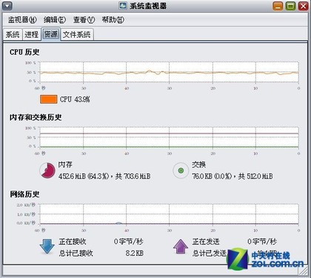This screenshot has height=278, width=311.
Task: Click the window resize grip corner
Action: coord(303,271)
